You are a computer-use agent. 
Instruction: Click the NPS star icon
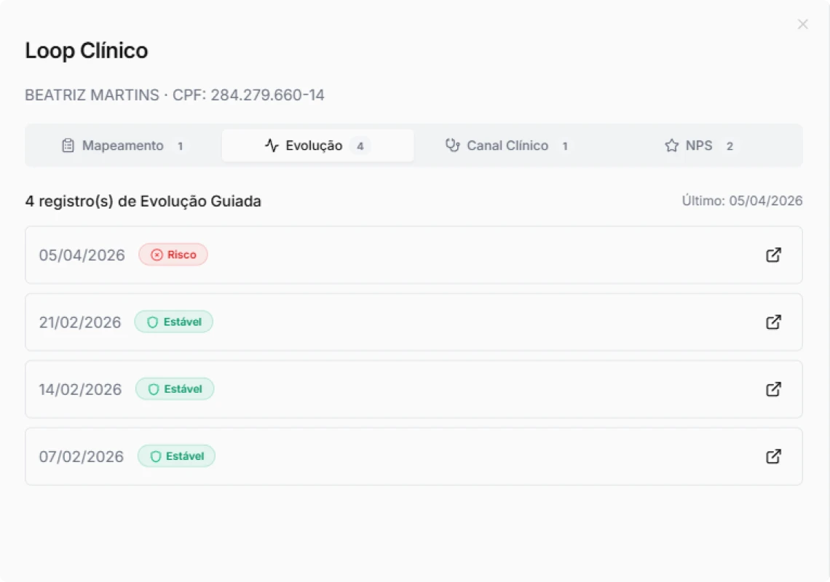[671, 145]
